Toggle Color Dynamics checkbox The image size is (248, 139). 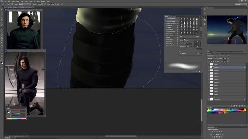coord(166,32)
